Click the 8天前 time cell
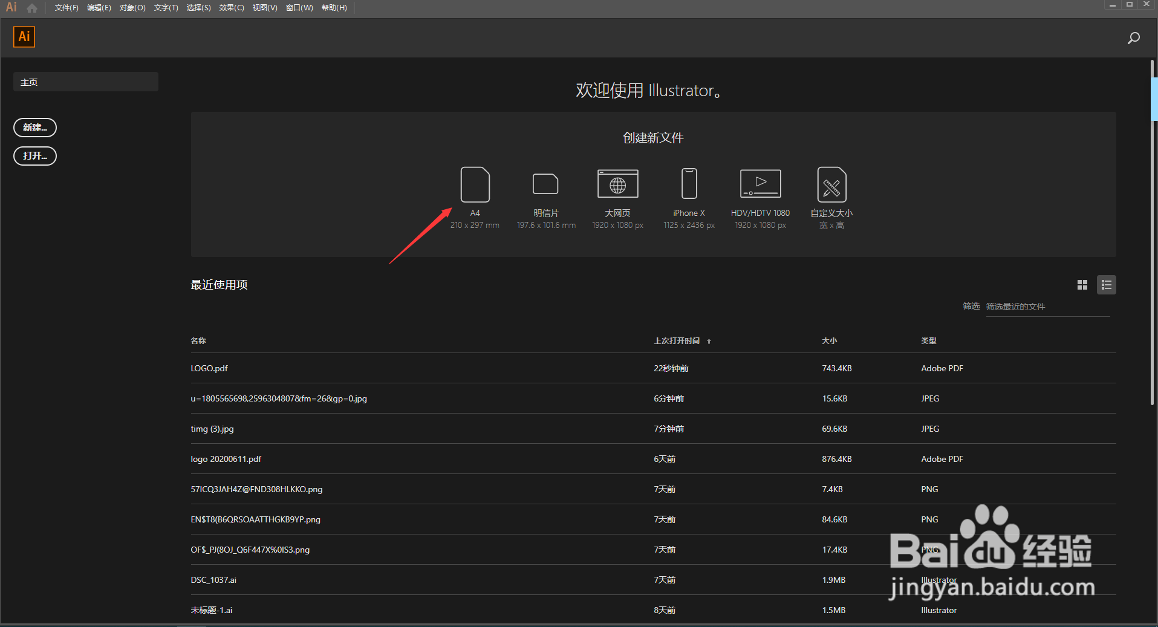Screen dimensions: 1158x627 click(665, 610)
